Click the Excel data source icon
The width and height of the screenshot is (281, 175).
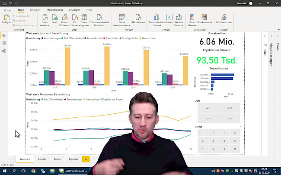click(54, 18)
